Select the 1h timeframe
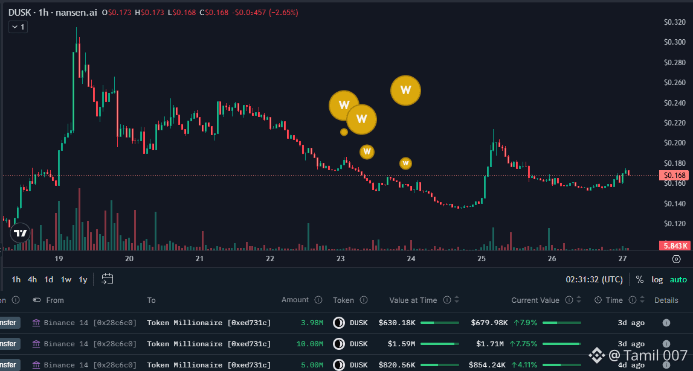The width and height of the screenshot is (693, 371). pyautogui.click(x=16, y=280)
